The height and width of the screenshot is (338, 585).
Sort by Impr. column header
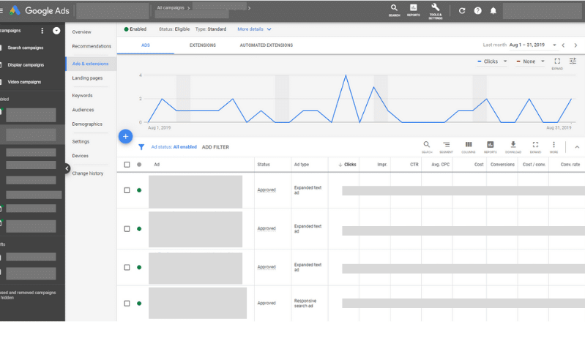click(382, 165)
